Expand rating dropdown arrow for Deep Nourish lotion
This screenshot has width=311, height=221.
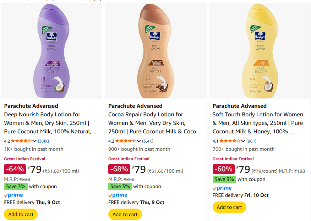tap(34, 141)
